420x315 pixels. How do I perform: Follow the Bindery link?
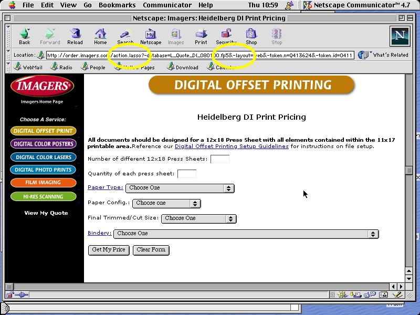pos(99,233)
